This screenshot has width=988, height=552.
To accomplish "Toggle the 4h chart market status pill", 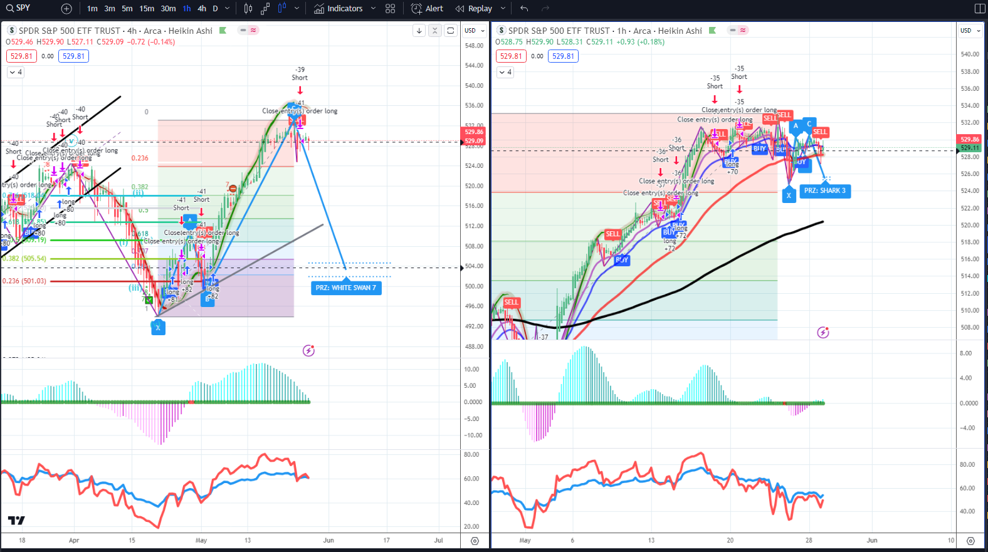I will [x=249, y=30].
